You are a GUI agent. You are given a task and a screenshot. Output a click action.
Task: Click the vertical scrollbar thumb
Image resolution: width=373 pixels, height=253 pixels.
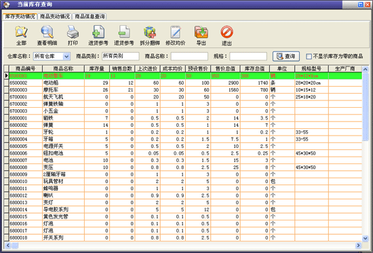tap(365, 106)
